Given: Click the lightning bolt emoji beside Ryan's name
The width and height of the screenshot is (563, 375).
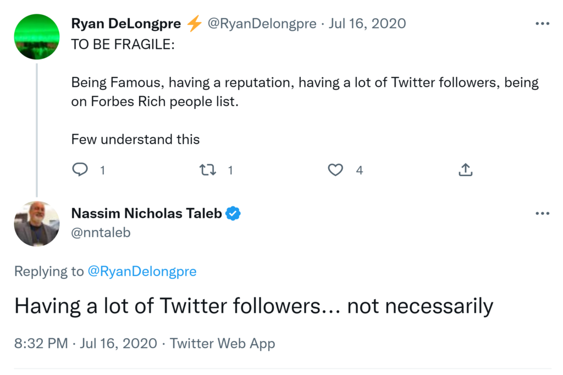Looking at the screenshot, I should click(x=194, y=24).
